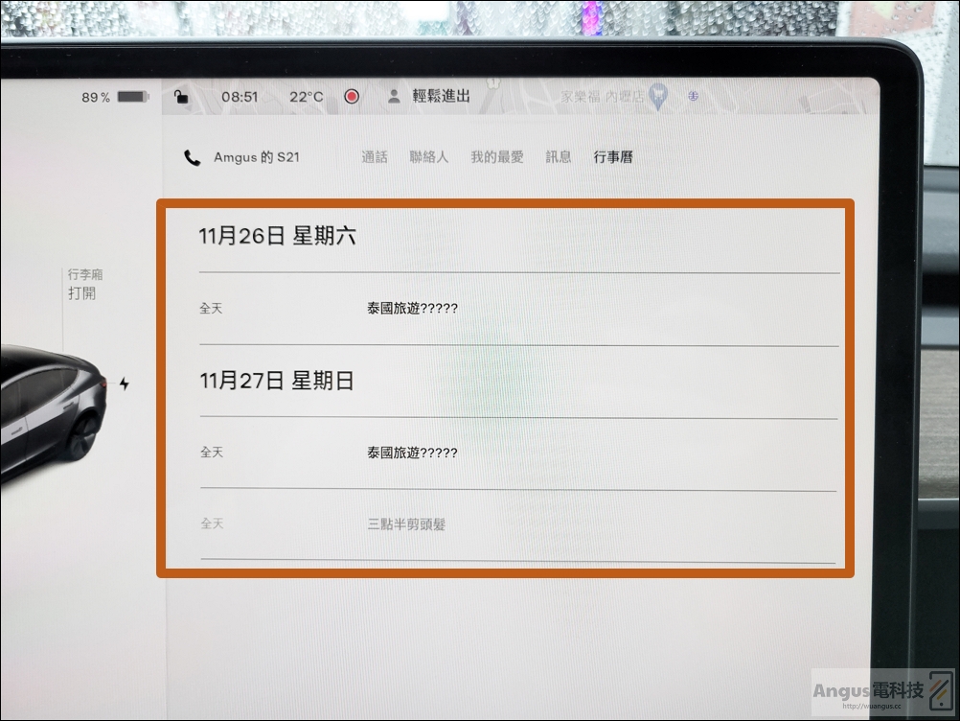Open the driver profile icon
The height and width of the screenshot is (721, 960).
(x=394, y=96)
